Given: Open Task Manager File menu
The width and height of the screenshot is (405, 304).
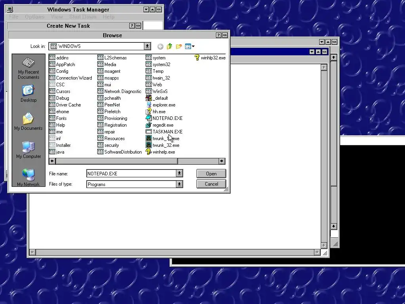Looking at the screenshot, I should (x=14, y=17).
